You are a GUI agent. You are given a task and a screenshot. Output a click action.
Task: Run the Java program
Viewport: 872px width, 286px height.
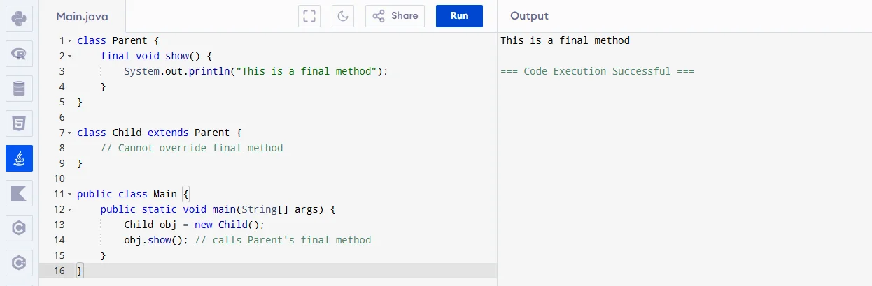pos(459,16)
